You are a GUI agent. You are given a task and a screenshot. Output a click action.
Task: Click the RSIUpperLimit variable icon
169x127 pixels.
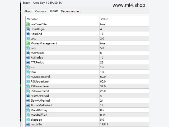pyautogui.click(x=28, y=81)
